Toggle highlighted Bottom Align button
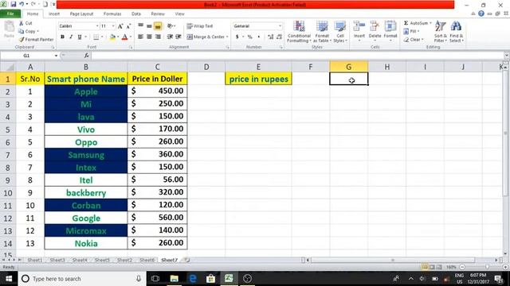510x286 pixels. coord(158,26)
